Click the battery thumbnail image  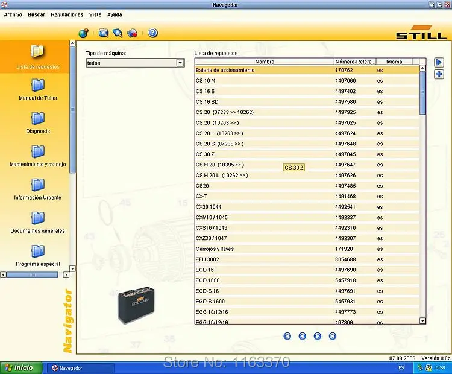point(136,305)
